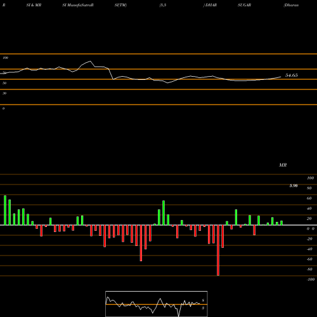Click the MR value label 5.96
The height and width of the screenshot is (317, 317).
[294, 186]
